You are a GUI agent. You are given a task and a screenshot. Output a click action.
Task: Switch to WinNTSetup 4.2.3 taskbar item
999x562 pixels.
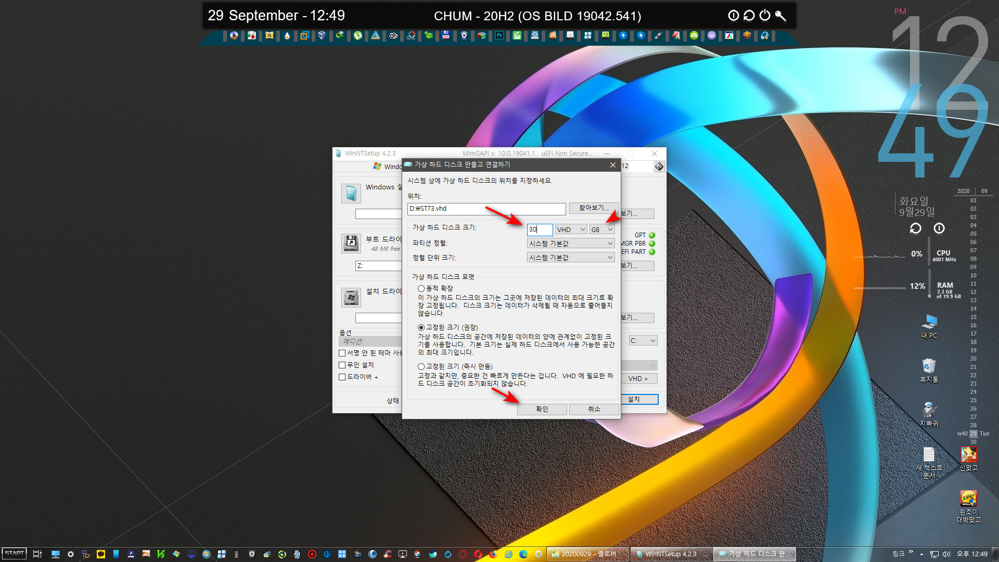pyautogui.click(x=671, y=554)
